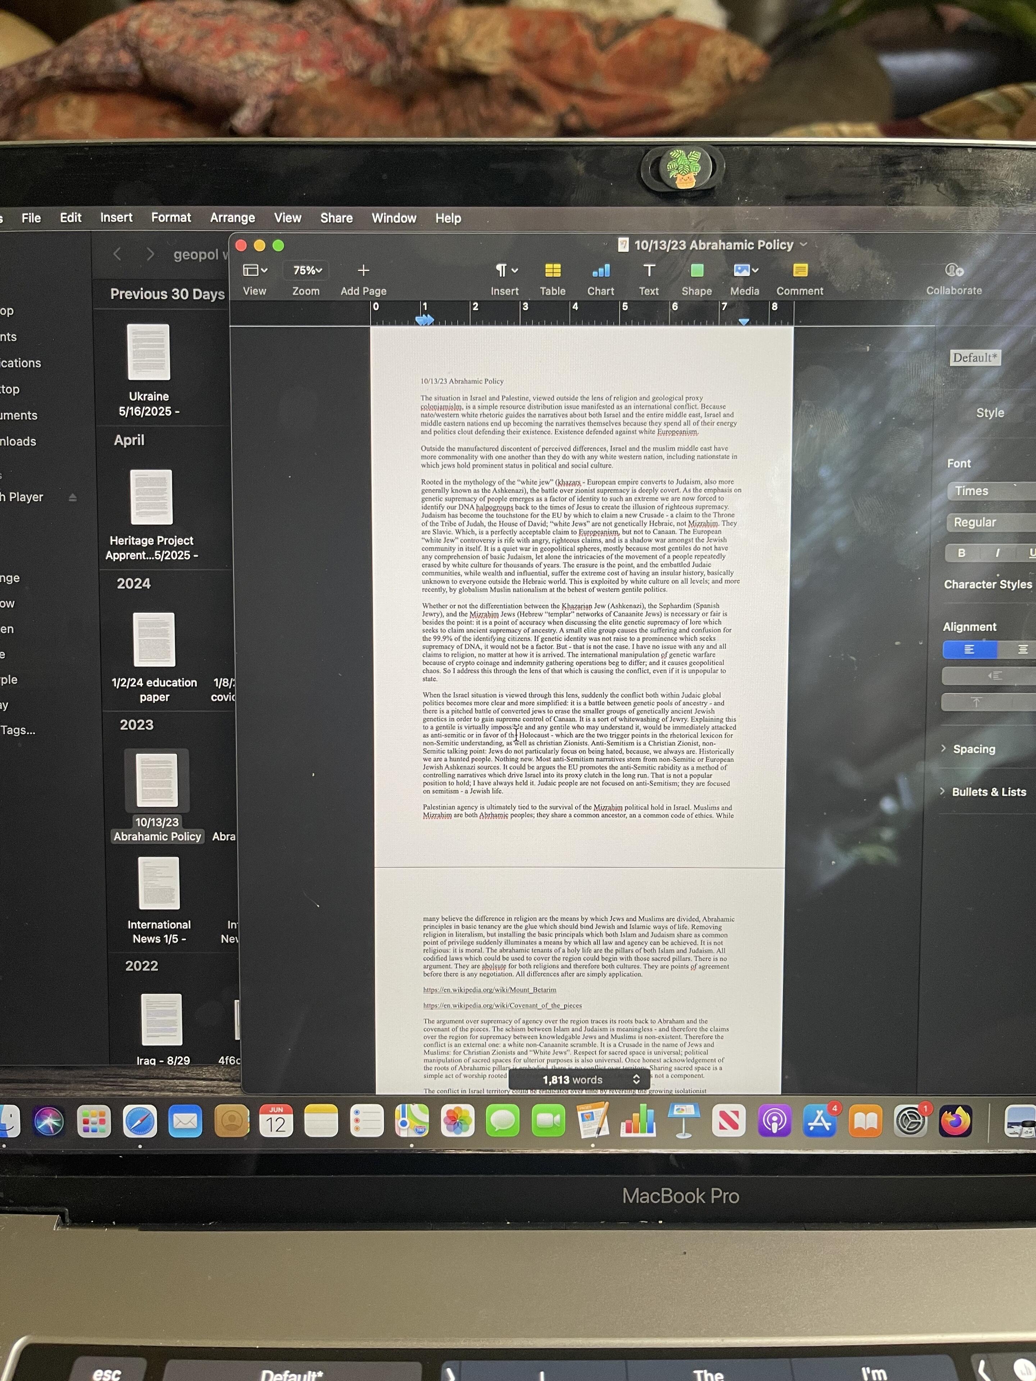The height and width of the screenshot is (1381, 1036).
Task: Add a Comment from the toolbar
Action: coord(800,270)
